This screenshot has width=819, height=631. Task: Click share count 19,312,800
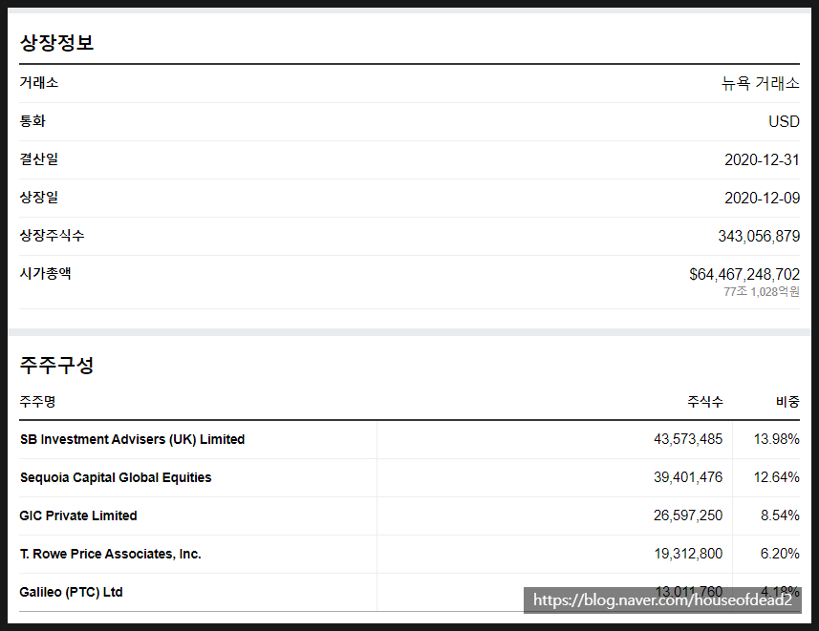[688, 554]
